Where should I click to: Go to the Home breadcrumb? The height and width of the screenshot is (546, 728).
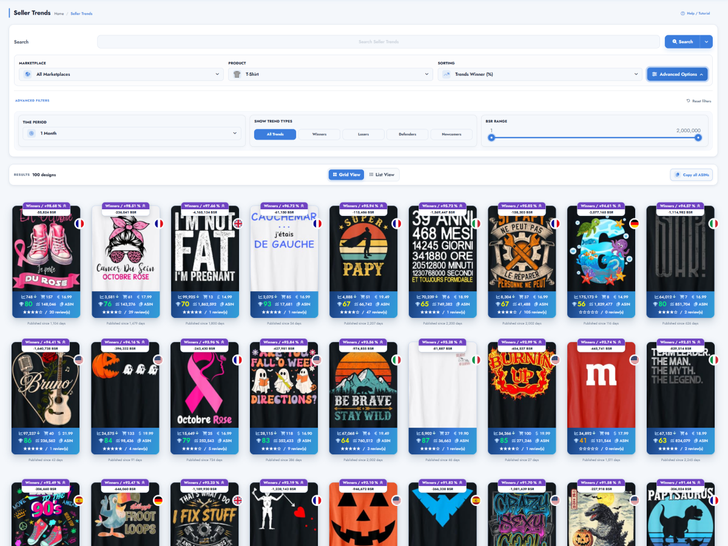[x=59, y=13]
